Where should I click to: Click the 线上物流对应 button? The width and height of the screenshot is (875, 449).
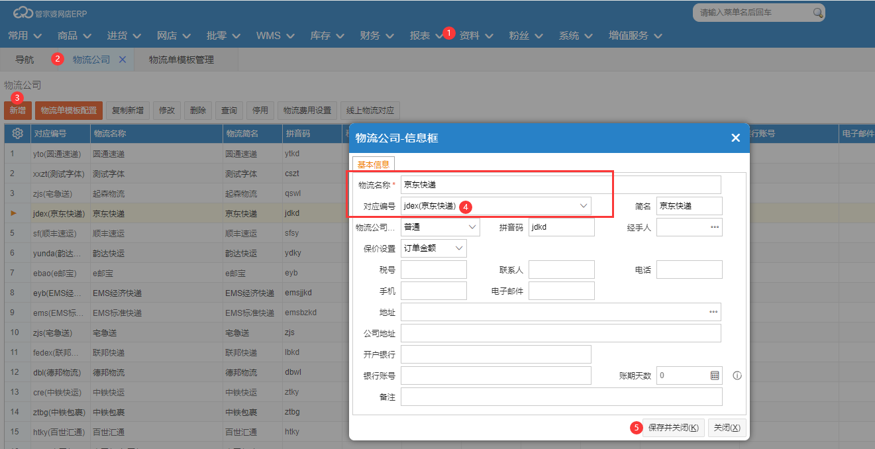(x=370, y=111)
